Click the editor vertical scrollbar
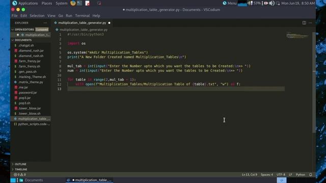This screenshot has width=326, height=183. [x=314, y=82]
